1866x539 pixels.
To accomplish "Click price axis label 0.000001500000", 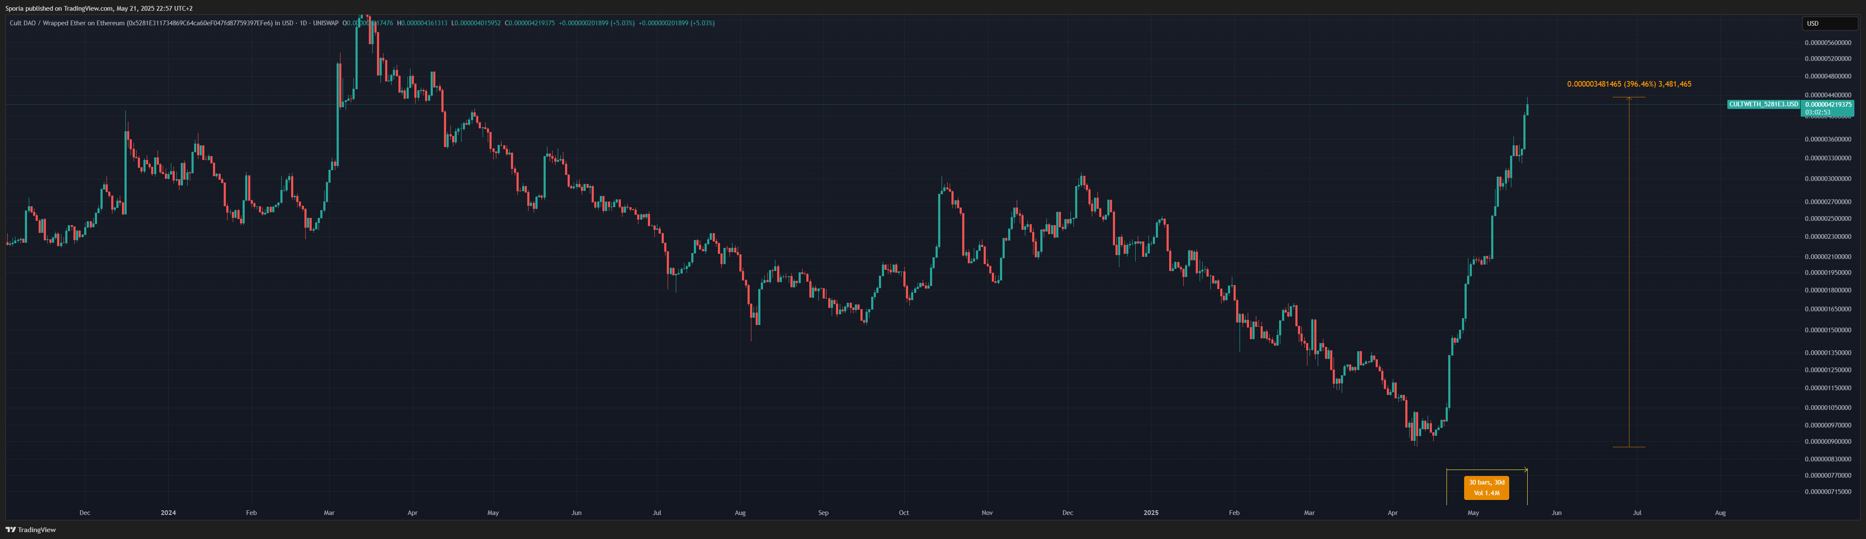I will [x=1828, y=330].
